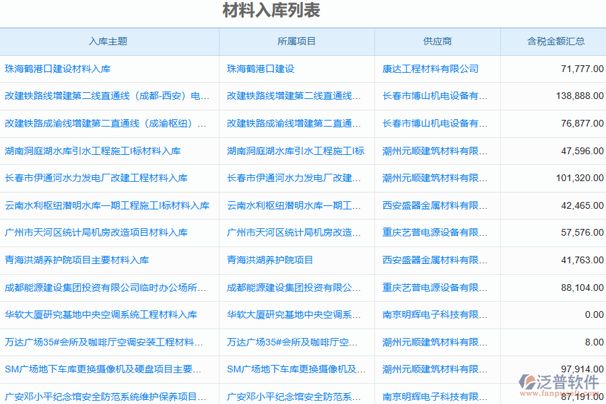Viewport: 606px width, 404px height.
Task: Click supplier 康达工程材料有限公司
Action: pyautogui.click(x=432, y=68)
